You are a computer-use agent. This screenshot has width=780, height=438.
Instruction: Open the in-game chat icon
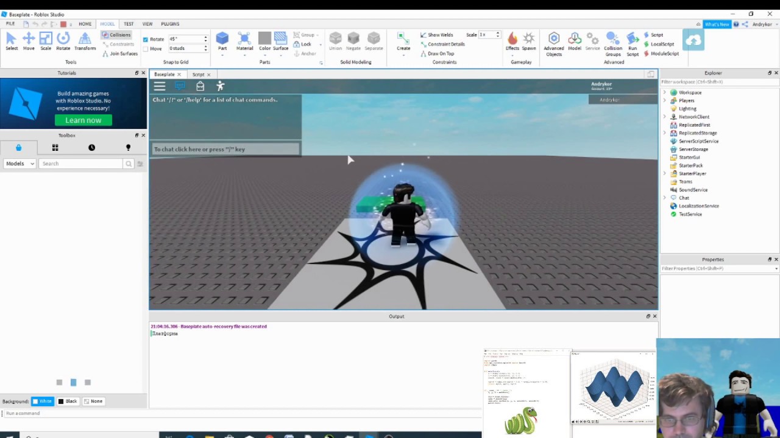180,86
